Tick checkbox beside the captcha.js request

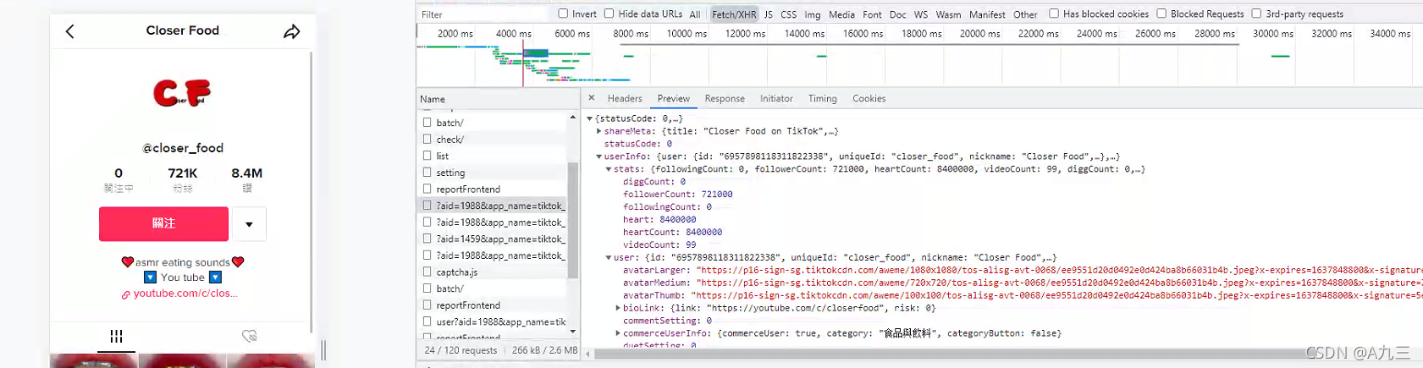coord(427,272)
